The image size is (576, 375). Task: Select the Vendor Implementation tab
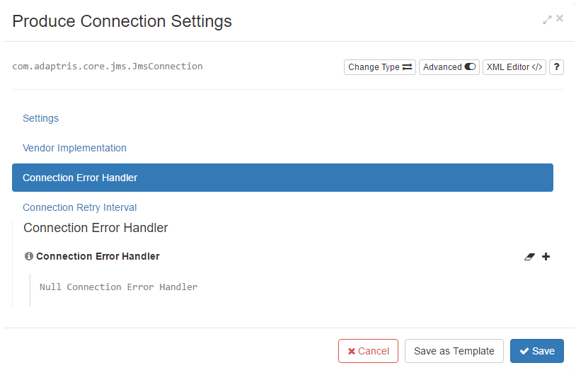click(x=74, y=148)
